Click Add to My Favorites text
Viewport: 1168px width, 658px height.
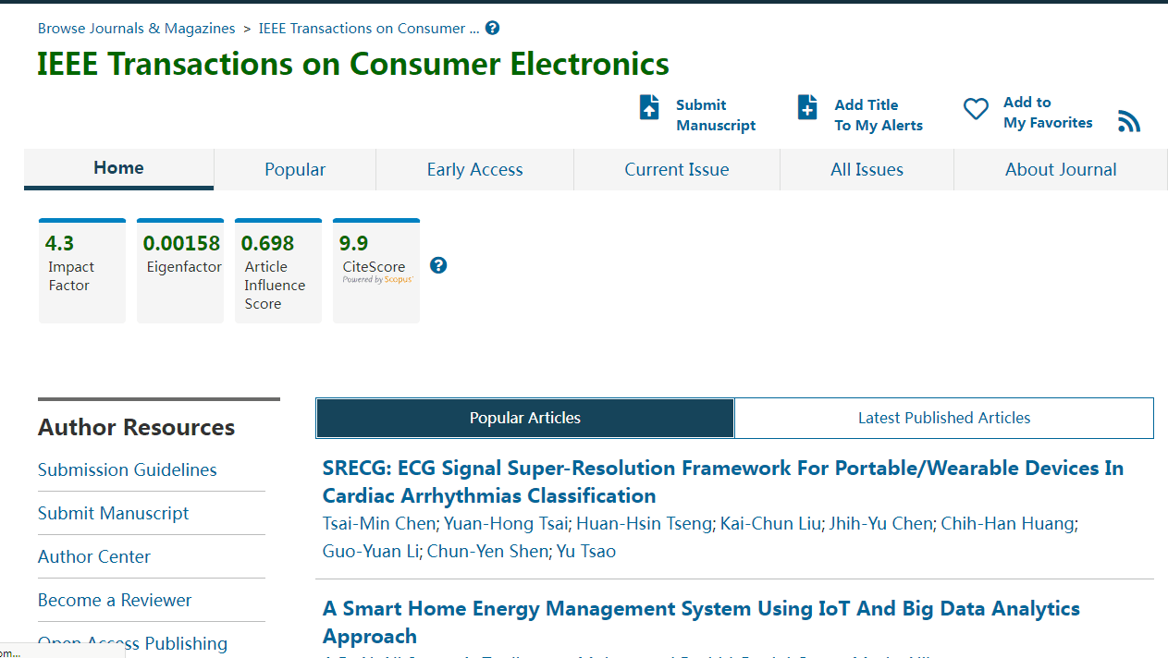(x=1048, y=113)
